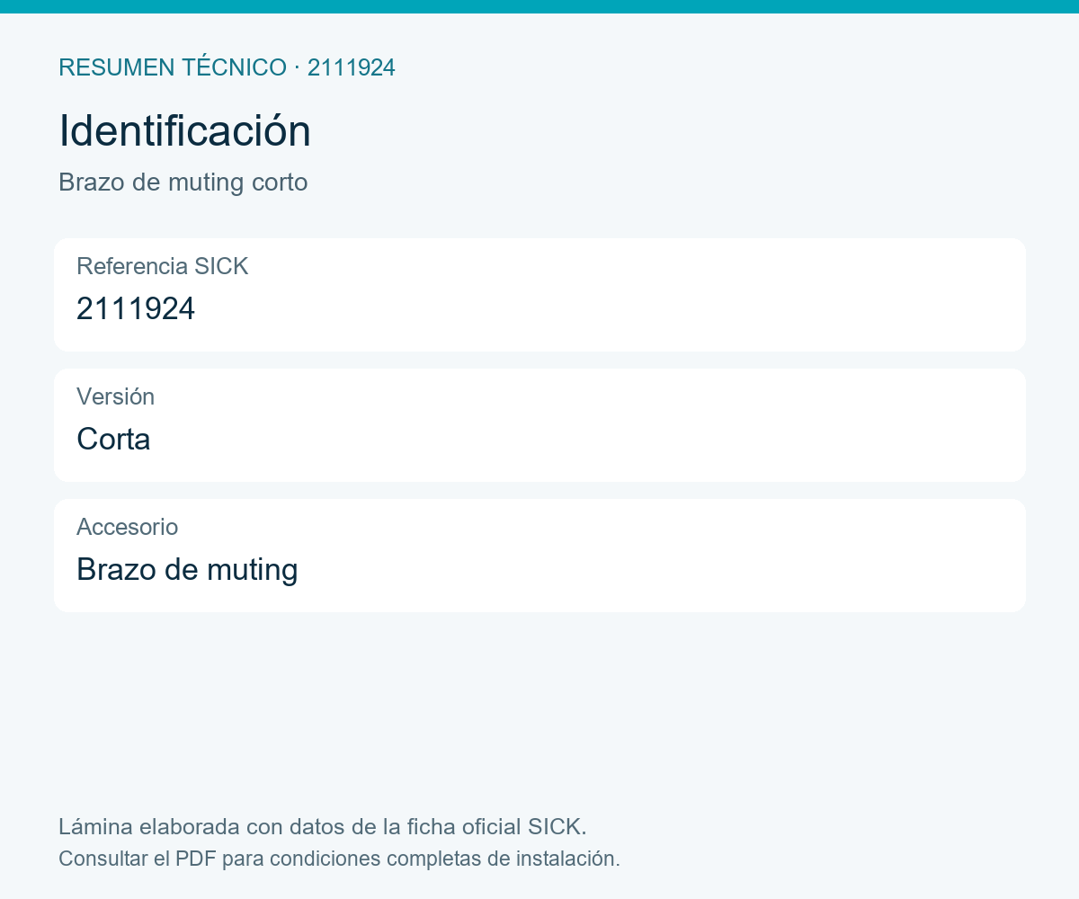
Task: Click the 'Versión' label
Action: (115, 396)
